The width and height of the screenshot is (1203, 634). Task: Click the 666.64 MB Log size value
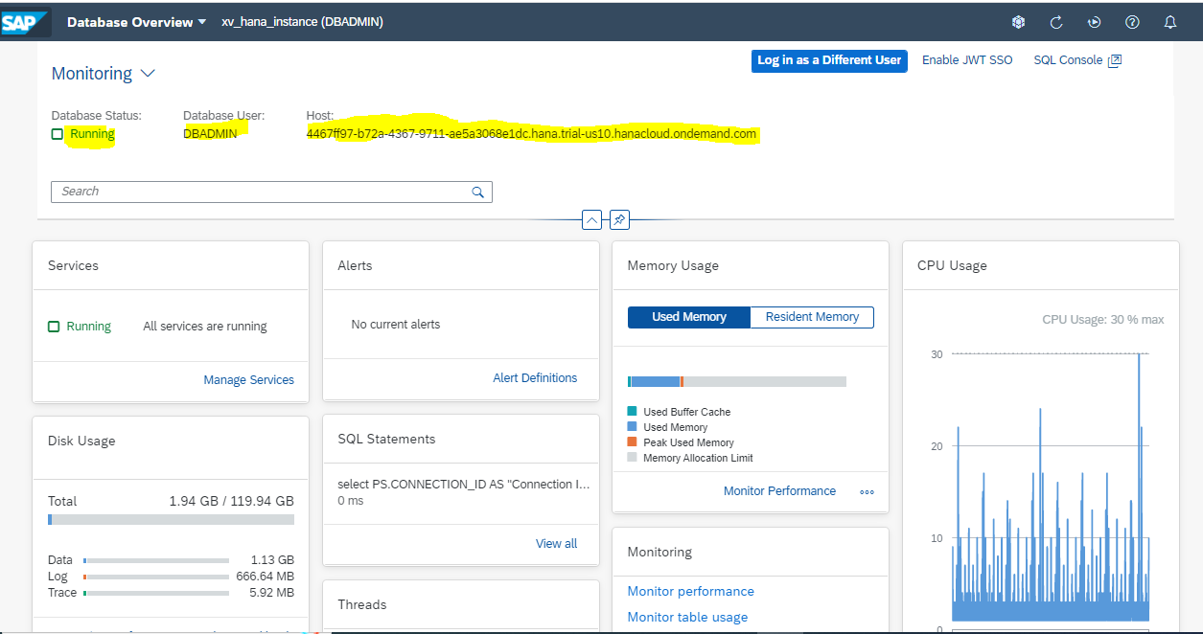(x=266, y=577)
